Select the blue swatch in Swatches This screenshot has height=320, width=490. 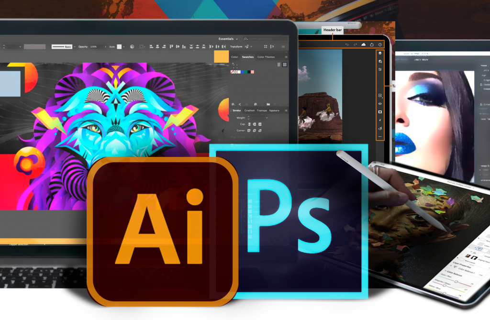point(243,72)
